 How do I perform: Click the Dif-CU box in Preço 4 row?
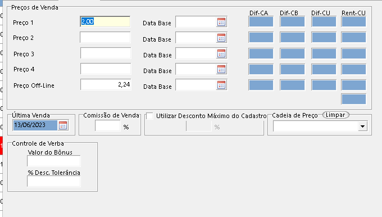[x=324, y=70]
